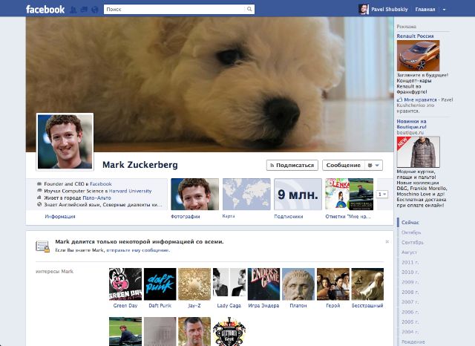Screen dimensions: 475x346
Task: Open the baseball field interest thumbnail in second row
Action: coord(125,331)
